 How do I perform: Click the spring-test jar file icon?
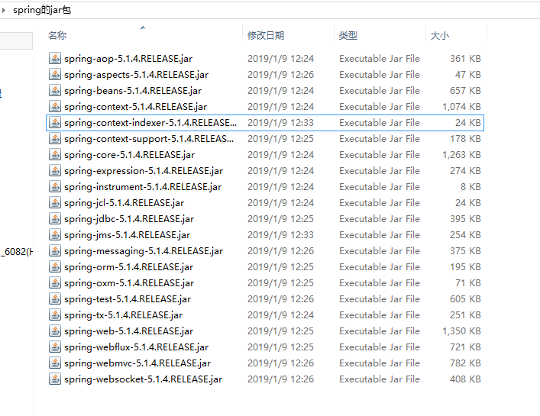(55, 298)
